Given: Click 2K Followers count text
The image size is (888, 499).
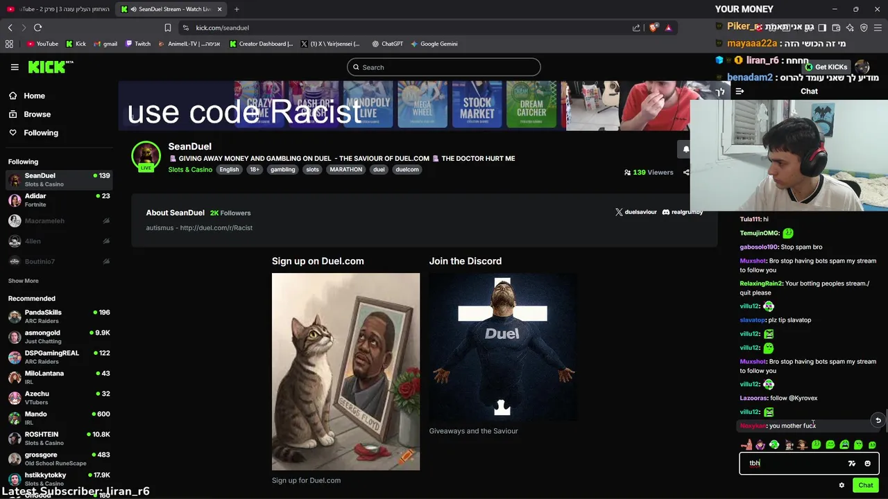Looking at the screenshot, I should click(230, 213).
